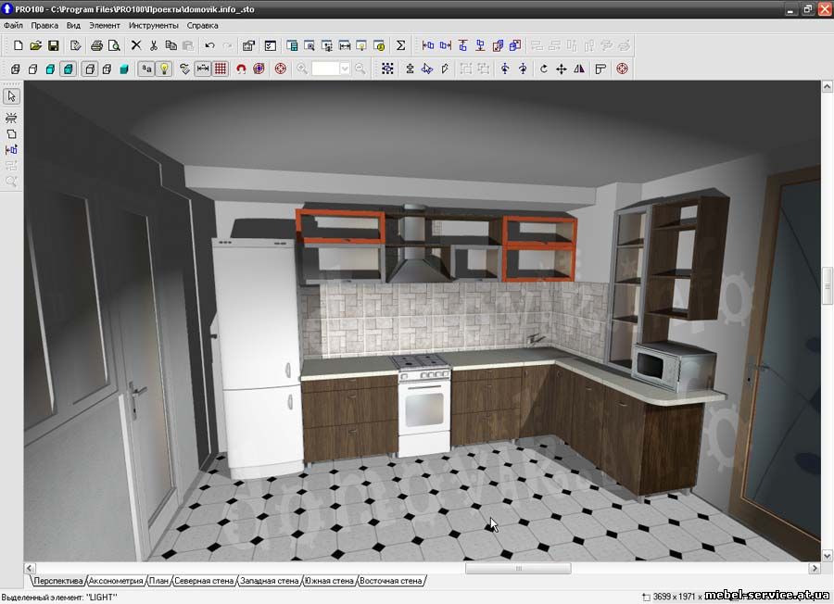The image size is (834, 604).
Task: Click the horizontal scrollbar thumb
Action: tap(518, 569)
